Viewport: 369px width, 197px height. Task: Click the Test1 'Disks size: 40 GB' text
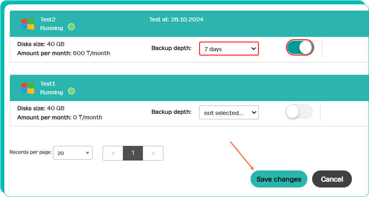(41, 108)
